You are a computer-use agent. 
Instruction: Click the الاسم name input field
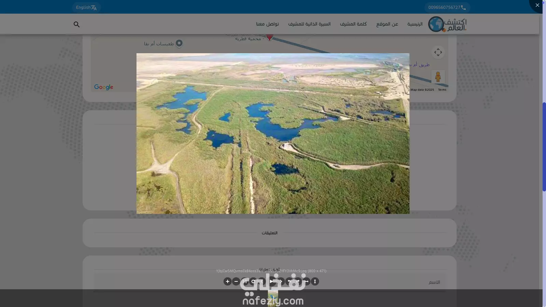point(270,282)
